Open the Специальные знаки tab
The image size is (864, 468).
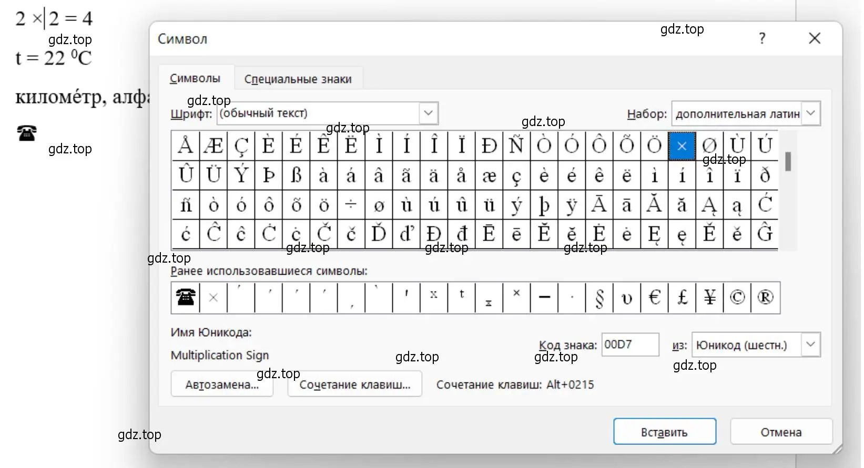[298, 79]
